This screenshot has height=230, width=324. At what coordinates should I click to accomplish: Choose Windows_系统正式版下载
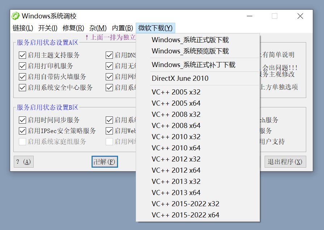pos(198,40)
